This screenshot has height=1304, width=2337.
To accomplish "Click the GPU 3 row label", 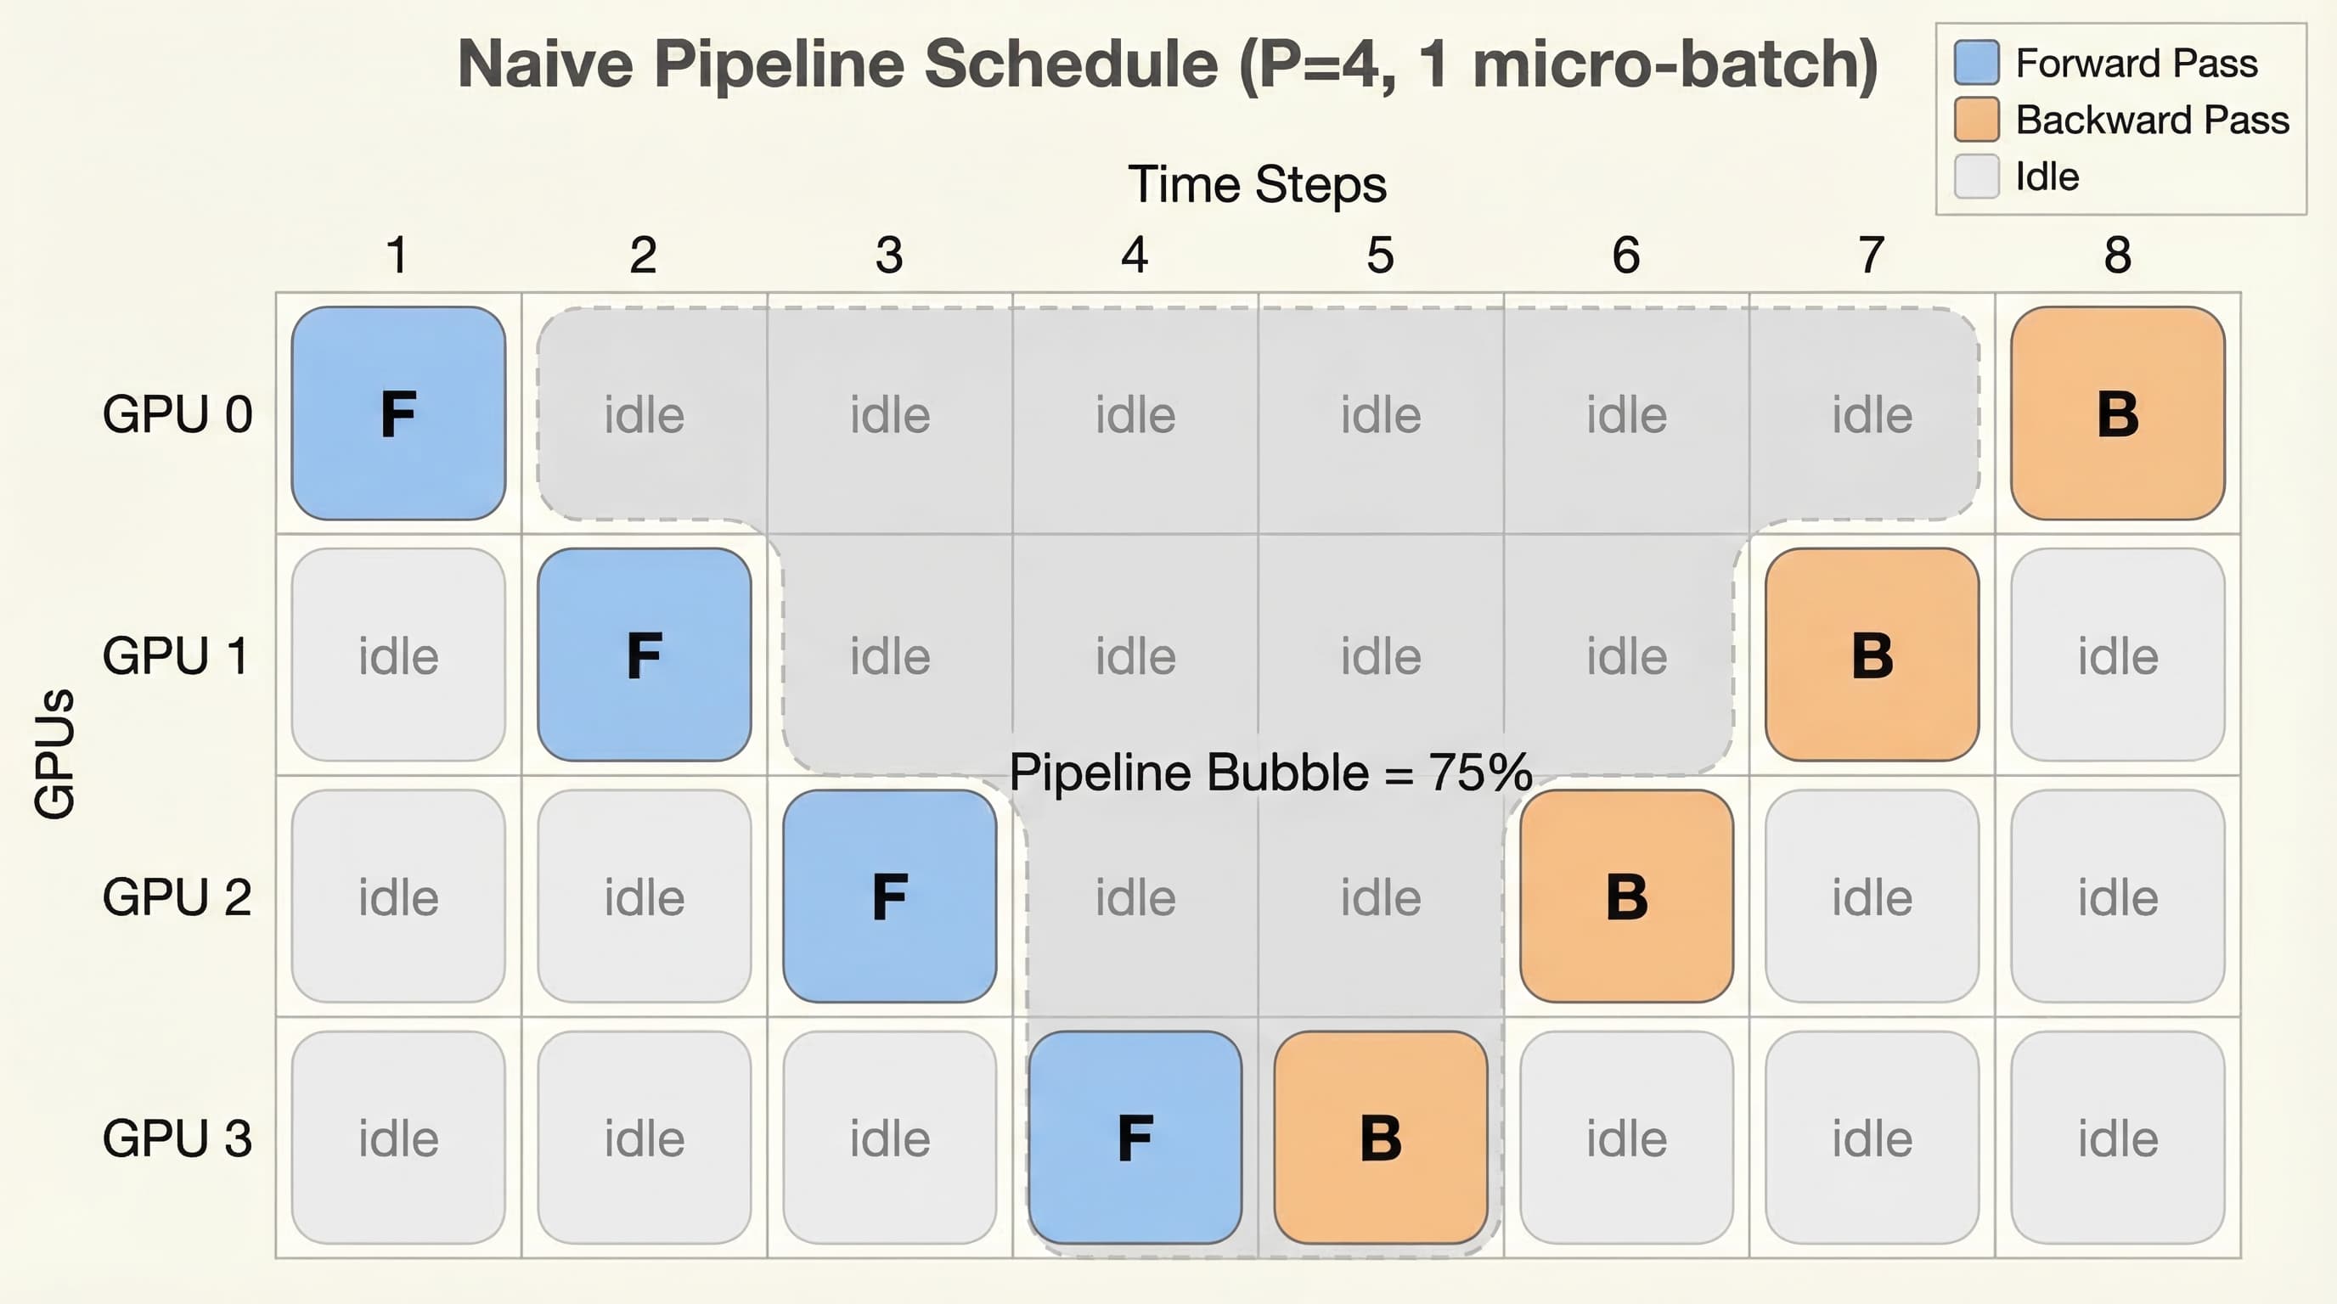I will pos(177,1138).
